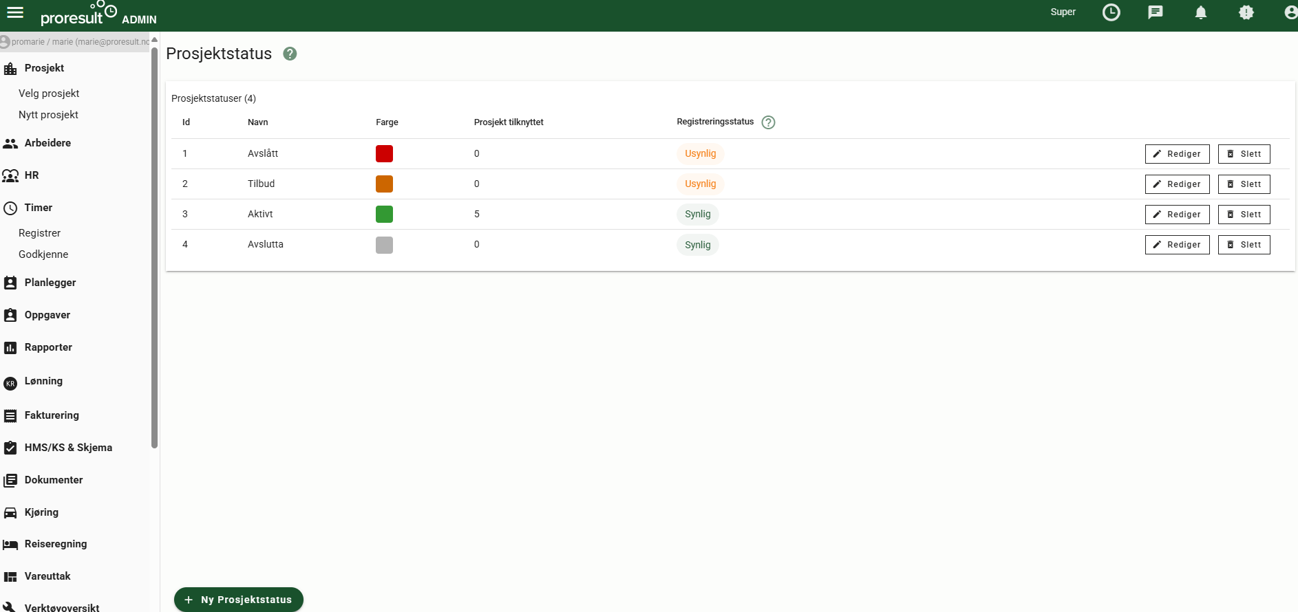Click the Lønning KR icon
This screenshot has height=612, width=1298.
coord(10,383)
